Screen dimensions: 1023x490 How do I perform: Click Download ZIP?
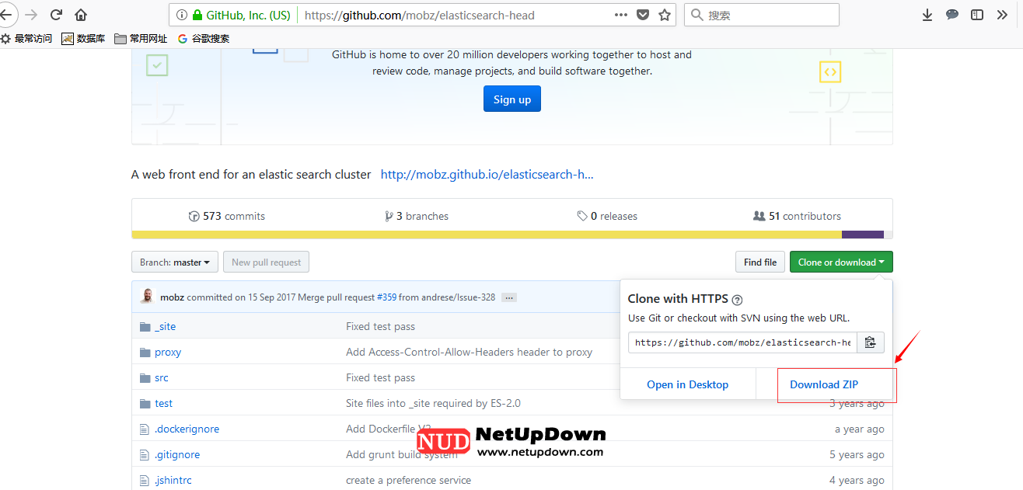(x=824, y=384)
